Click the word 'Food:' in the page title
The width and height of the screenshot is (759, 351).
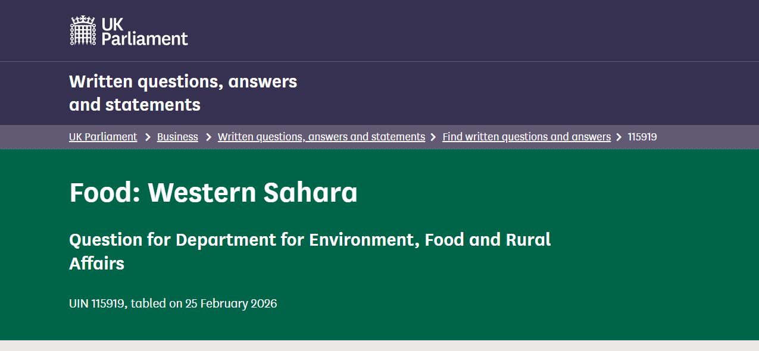click(105, 193)
